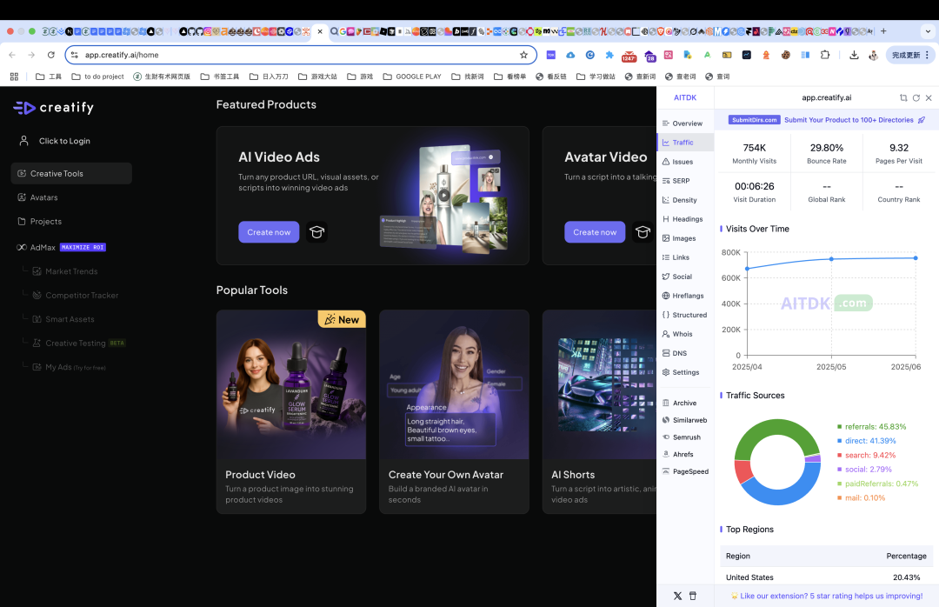Screen dimensions: 939x607
Task: Open Hreflangs tab in AITDK
Action: pyautogui.click(x=685, y=296)
